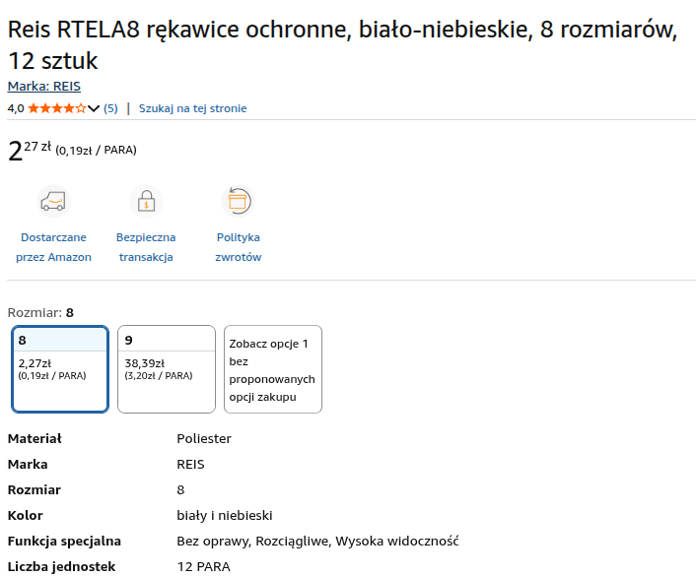Click Bezpieczna transakcja text link
Image resolution: width=696 pixels, height=577 pixels.
point(146,247)
